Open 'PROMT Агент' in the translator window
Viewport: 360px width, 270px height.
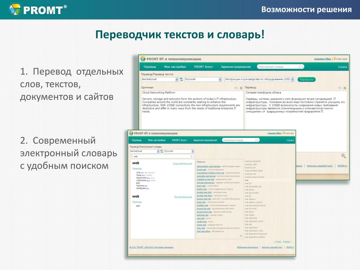tap(204, 67)
